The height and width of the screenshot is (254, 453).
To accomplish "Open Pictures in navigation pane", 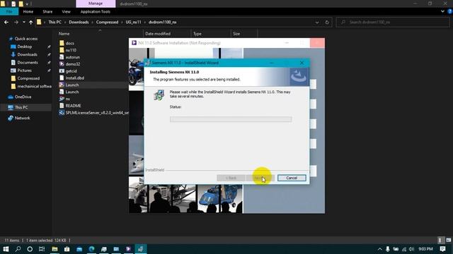I will click(x=25, y=71).
